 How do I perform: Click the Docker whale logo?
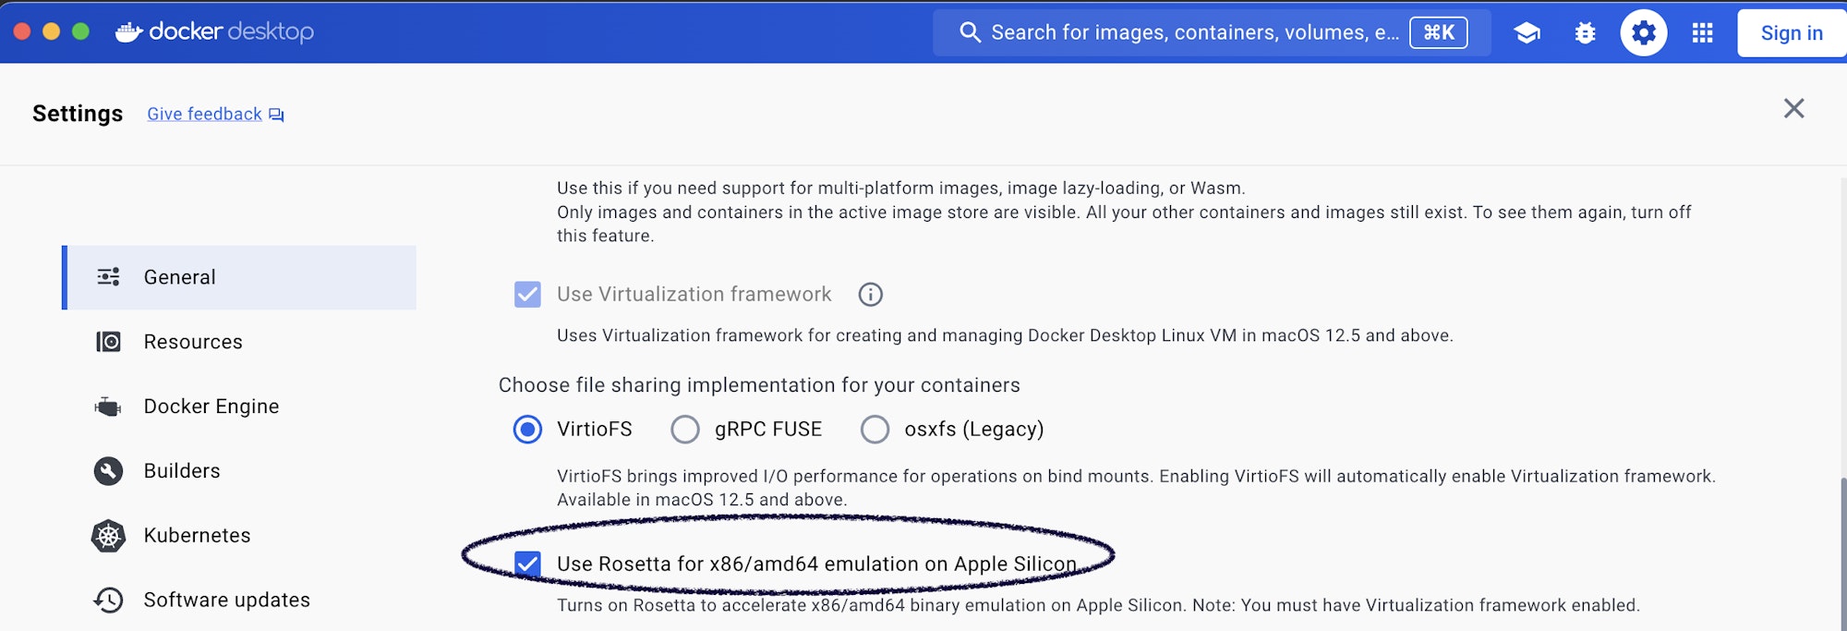pos(128,31)
